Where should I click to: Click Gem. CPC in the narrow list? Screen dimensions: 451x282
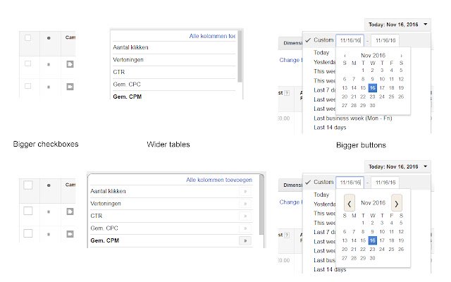point(127,85)
